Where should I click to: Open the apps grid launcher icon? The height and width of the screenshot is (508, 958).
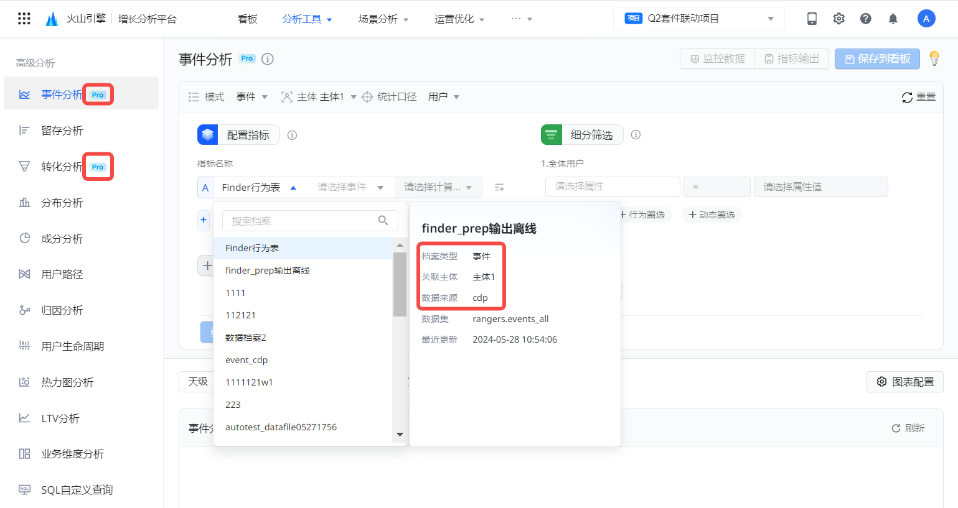(x=24, y=19)
